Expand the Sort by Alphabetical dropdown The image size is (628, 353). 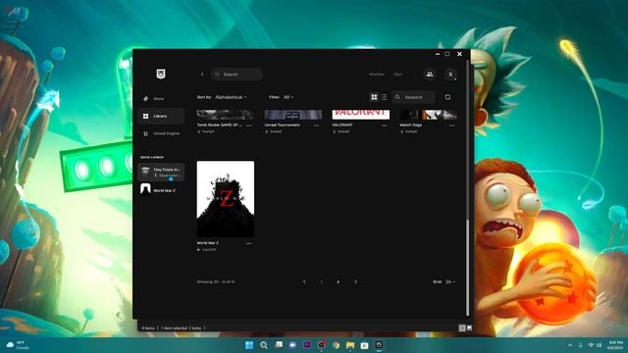[x=231, y=97]
